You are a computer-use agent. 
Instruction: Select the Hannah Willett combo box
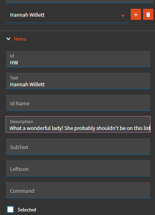pyautogui.click(x=67, y=15)
